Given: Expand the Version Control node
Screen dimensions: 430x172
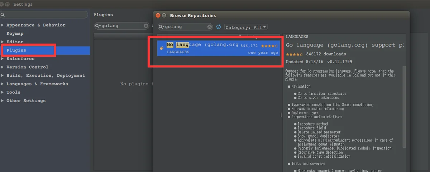Looking at the screenshot, I should [x=3, y=67].
